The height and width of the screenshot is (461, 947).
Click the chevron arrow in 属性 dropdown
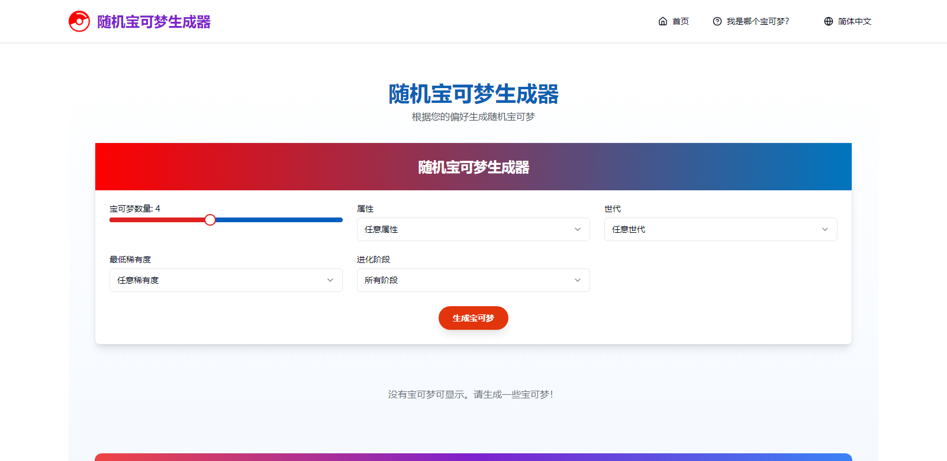click(578, 229)
